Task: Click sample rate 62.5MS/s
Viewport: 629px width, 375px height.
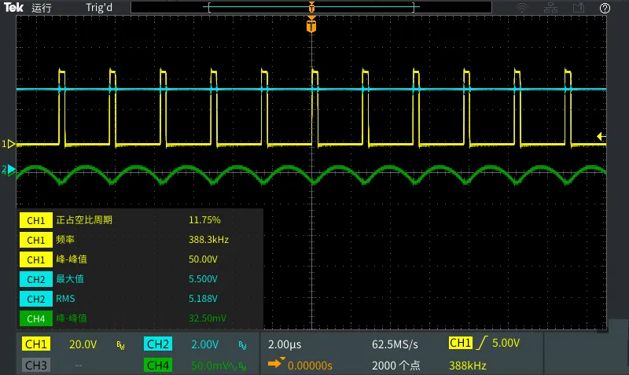Action: (x=395, y=344)
